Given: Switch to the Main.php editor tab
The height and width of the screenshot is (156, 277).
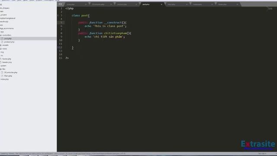Looking at the screenshot, I should tap(171, 4).
